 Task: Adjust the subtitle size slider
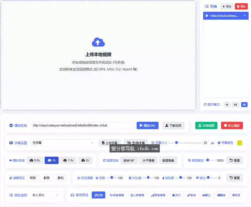tap(185, 143)
